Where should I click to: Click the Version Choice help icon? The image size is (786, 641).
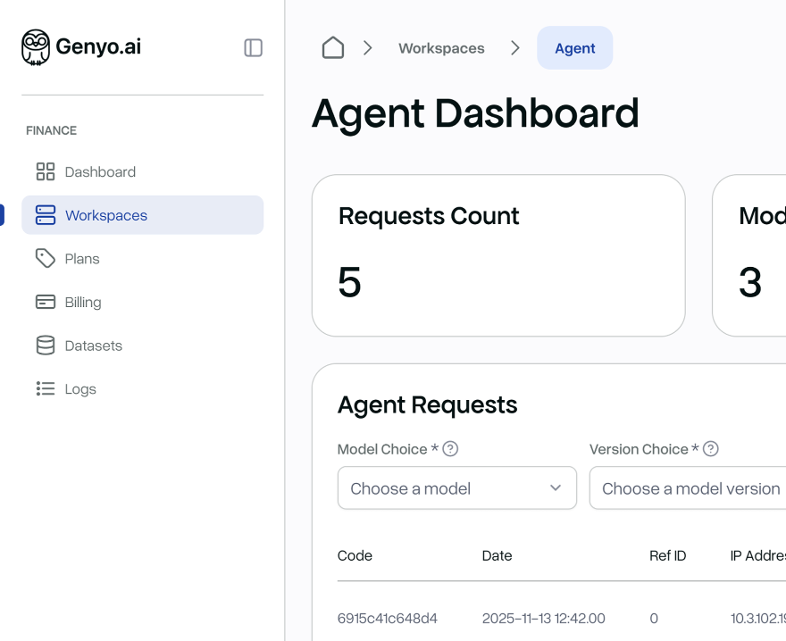[x=710, y=449]
